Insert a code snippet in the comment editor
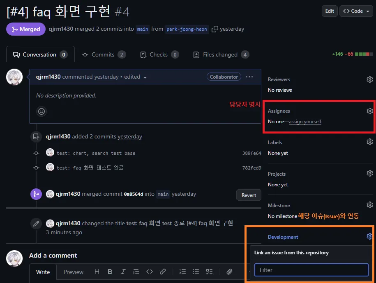The height and width of the screenshot is (283, 376). 150,272
